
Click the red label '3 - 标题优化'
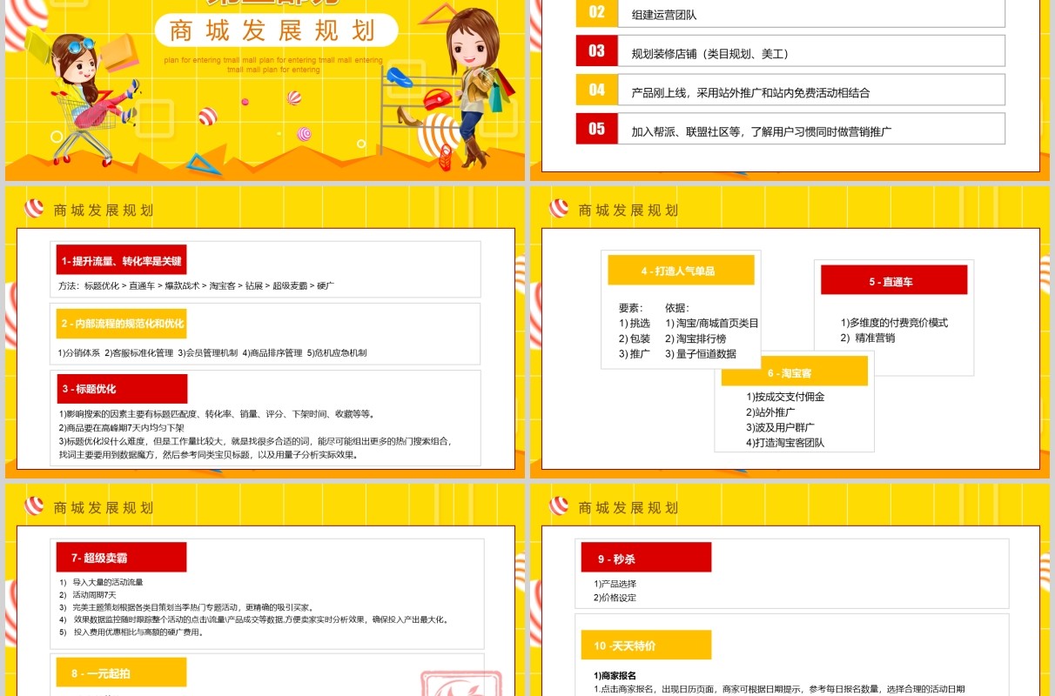coord(122,389)
